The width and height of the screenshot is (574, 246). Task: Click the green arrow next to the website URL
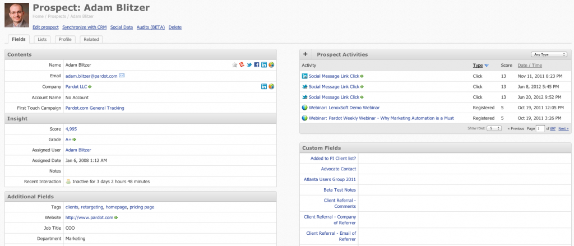click(116, 217)
